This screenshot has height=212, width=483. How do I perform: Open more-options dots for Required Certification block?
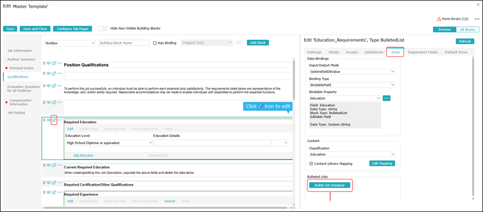[60, 182]
